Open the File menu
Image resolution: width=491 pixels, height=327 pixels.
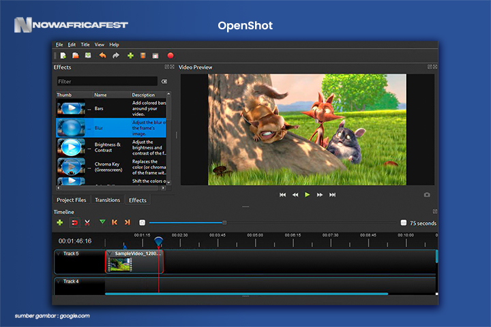(x=59, y=44)
